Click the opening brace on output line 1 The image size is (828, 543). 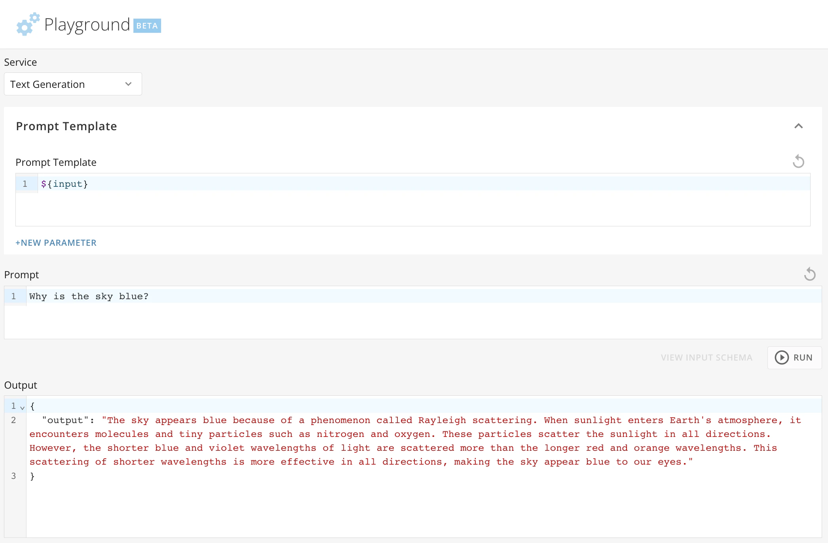click(x=32, y=406)
